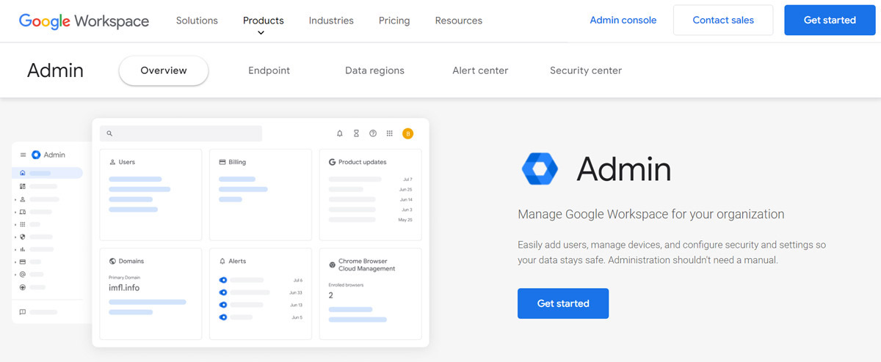881x362 pixels.
Task: Click the Jul 7 product update date
Action: [407, 179]
